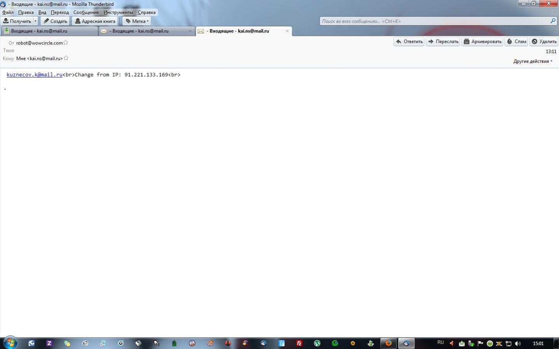Image resolution: width=559 pixels, height=349 pixels.
Task: Open the Адресная книга address book
Action: tap(95, 21)
